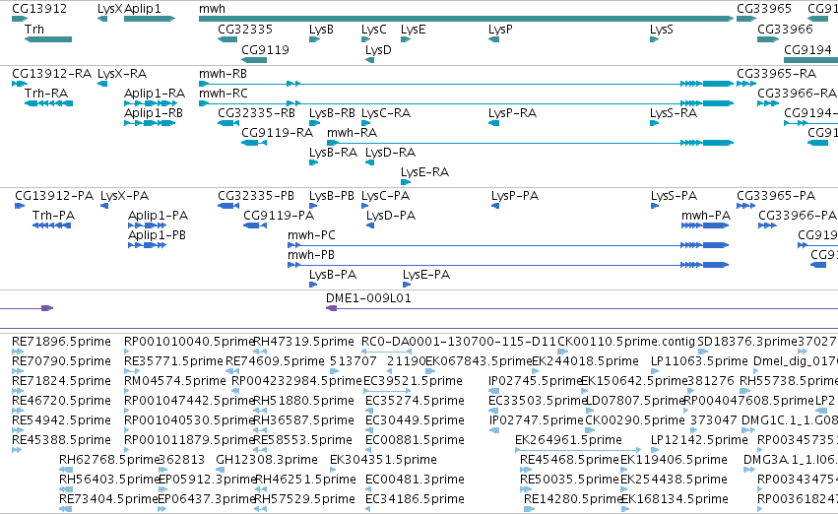Click EST CK00110.5prime.contig
The image size is (838, 514).
click(x=562, y=352)
